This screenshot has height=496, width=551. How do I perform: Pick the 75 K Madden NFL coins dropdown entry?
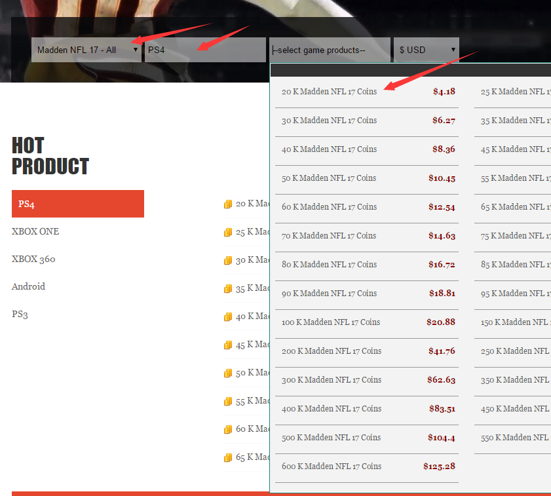pos(513,236)
